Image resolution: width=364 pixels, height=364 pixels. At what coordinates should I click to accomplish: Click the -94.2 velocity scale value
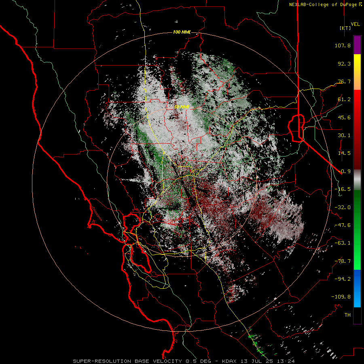(x=343, y=279)
